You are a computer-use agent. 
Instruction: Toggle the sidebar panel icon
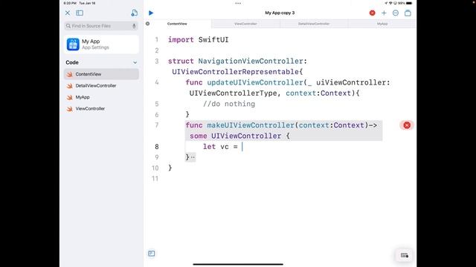click(x=80, y=13)
